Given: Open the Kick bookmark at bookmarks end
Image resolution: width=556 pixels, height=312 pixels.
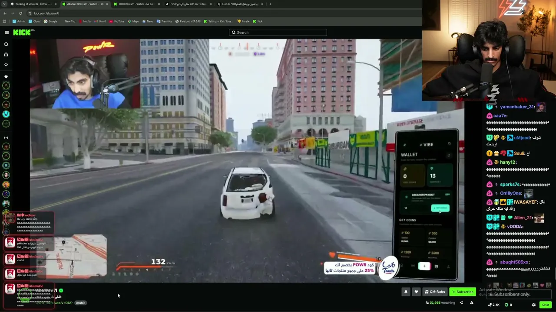Looking at the screenshot, I should click(x=258, y=21).
